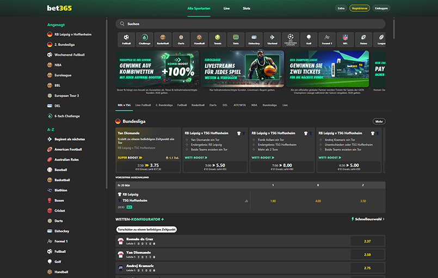Open the Fußball icon in the sports row
This screenshot has width=438, height=278.
(x=126, y=39)
